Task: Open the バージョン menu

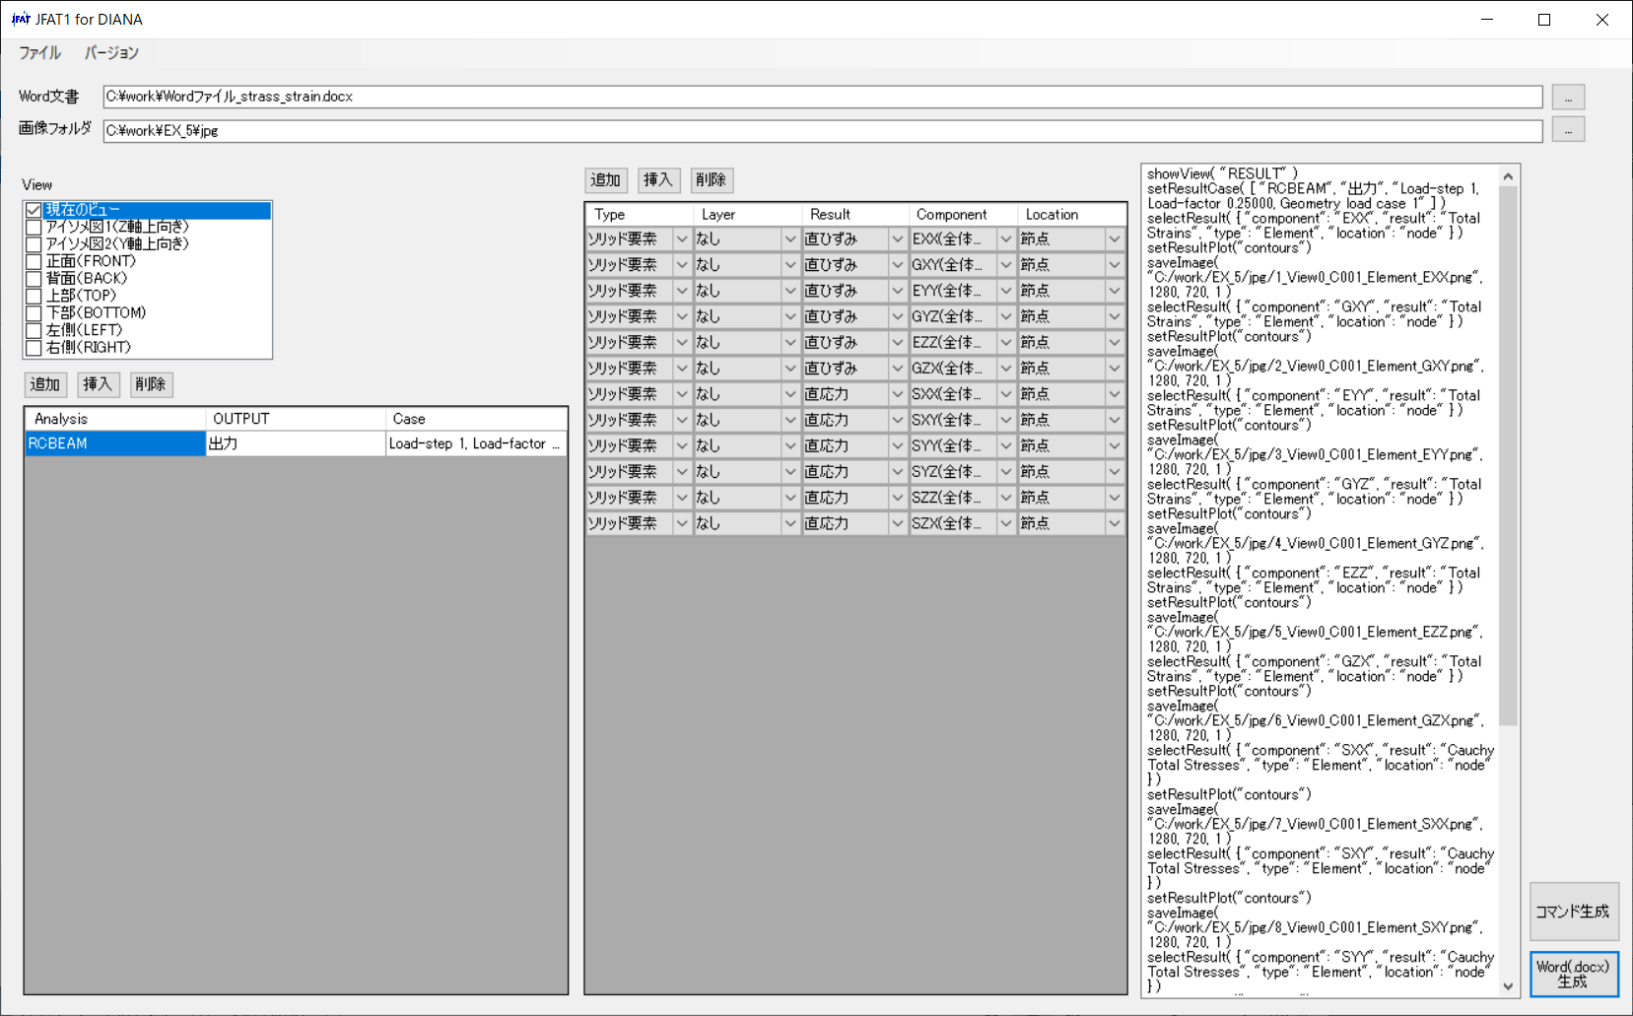Action: tap(111, 53)
